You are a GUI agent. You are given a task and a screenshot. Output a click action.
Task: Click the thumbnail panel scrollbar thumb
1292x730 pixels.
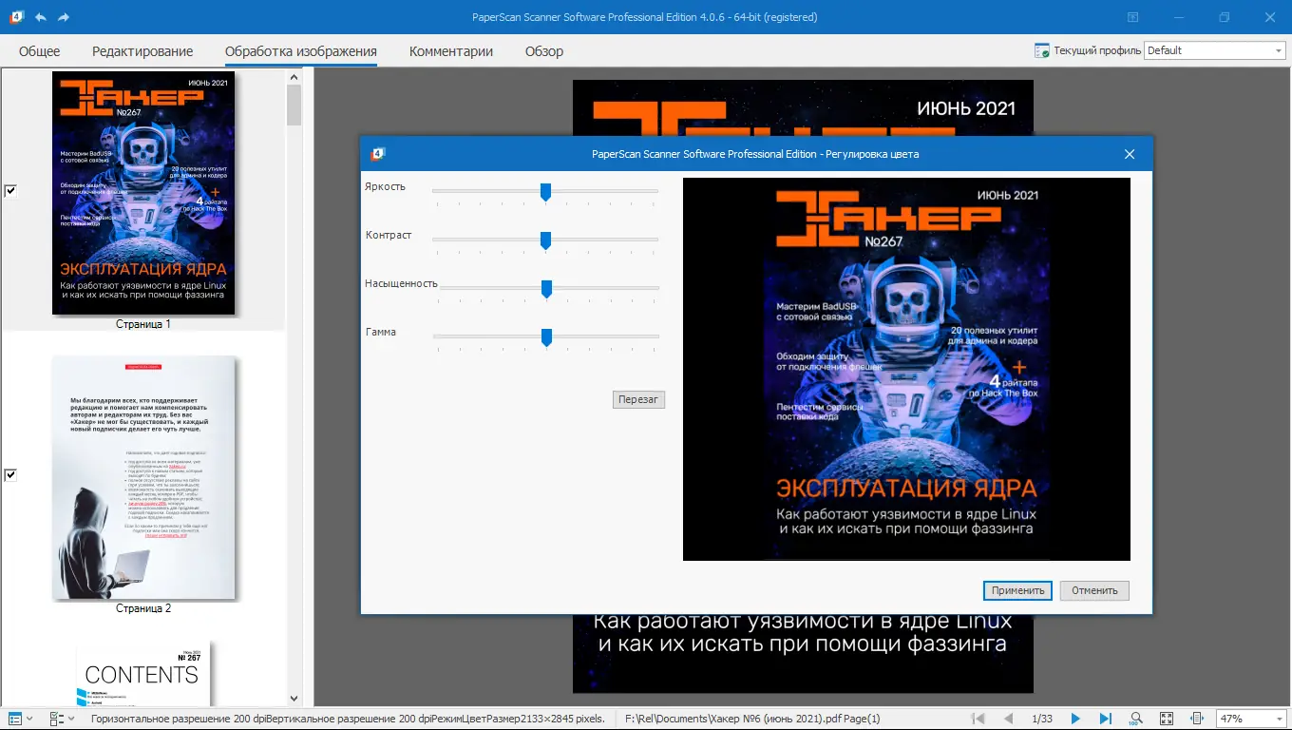pyautogui.click(x=294, y=105)
